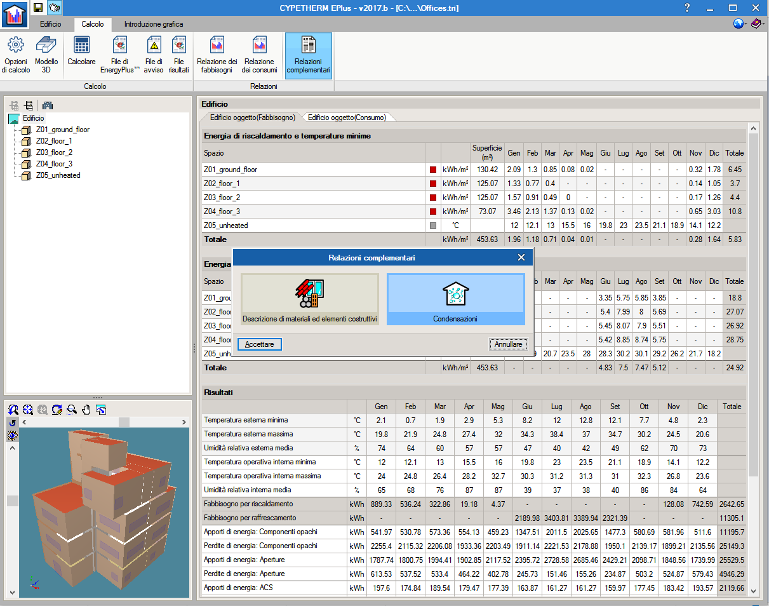Click the red swatch in the Z01_ground_floor heating row
The width and height of the screenshot is (769, 606).
[433, 170]
